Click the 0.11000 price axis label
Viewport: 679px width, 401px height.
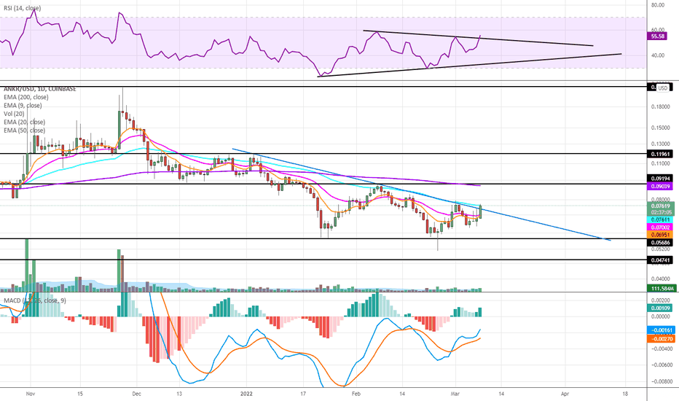point(660,164)
